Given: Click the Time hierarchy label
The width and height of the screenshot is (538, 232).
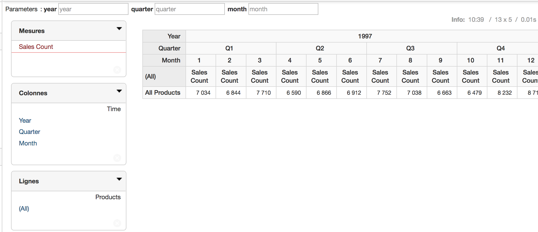Looking at the screenshot, I should (x=114, y=109).
